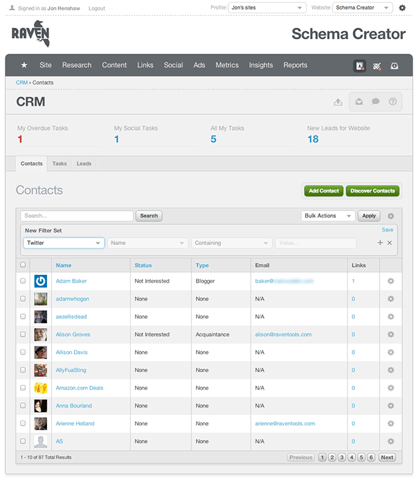Image resolution: width=418 pixels, height=478 pixels.
Task: Click Adam Baker's avatar thumbnail
Action: tap(40, 281)
